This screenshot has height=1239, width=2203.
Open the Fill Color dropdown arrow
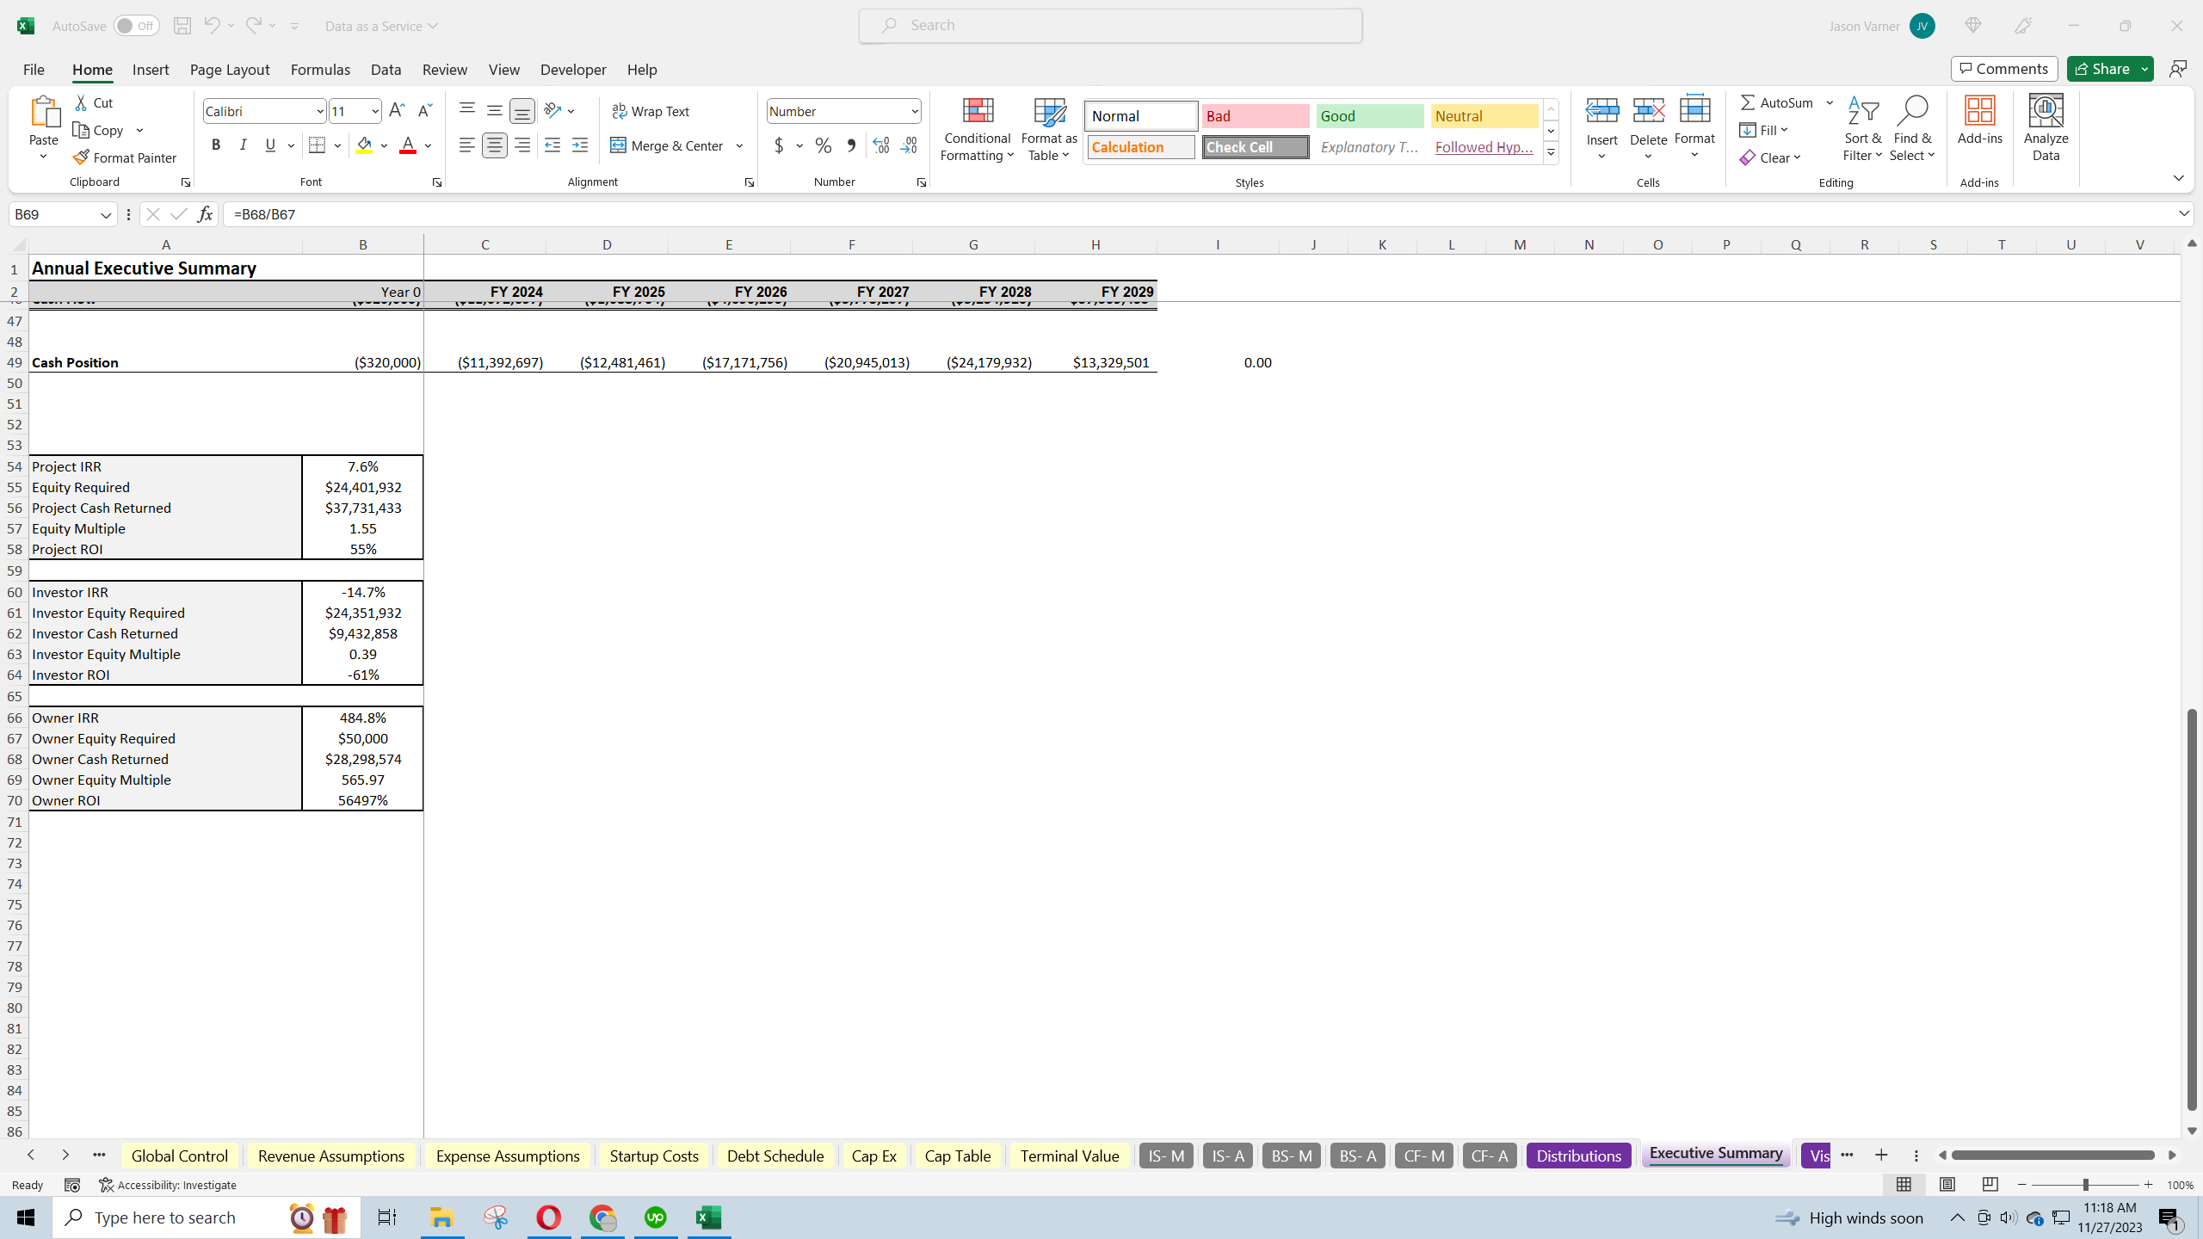pyautogui.click(x=384, y=145)
